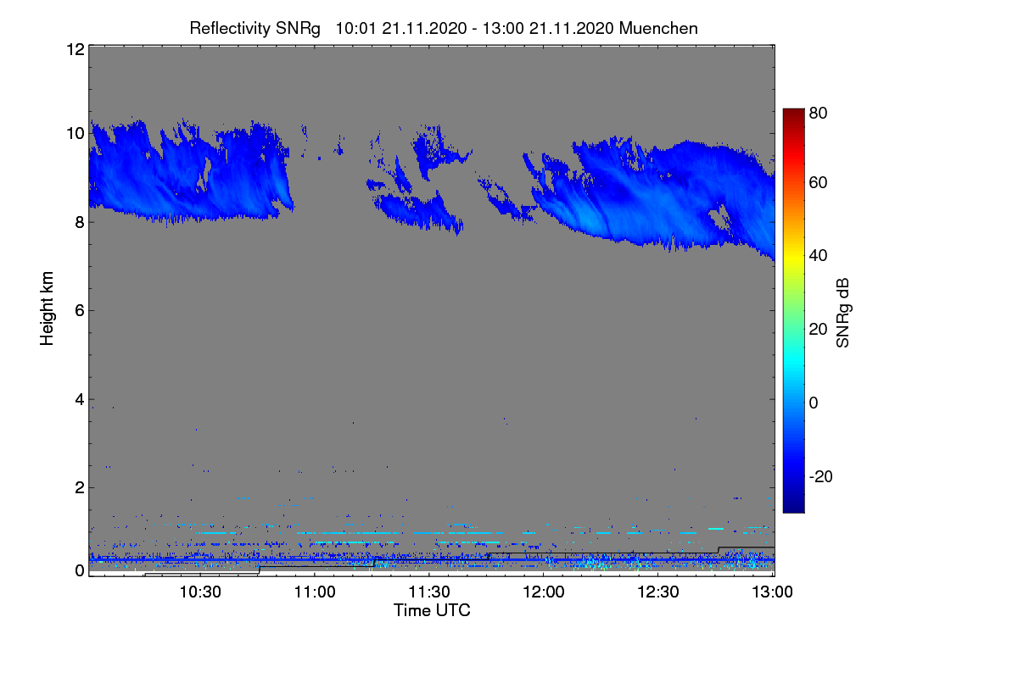Click the 40 value on colorbar
The width and height of the screenshot is (1018, 678).
[818, 256]
